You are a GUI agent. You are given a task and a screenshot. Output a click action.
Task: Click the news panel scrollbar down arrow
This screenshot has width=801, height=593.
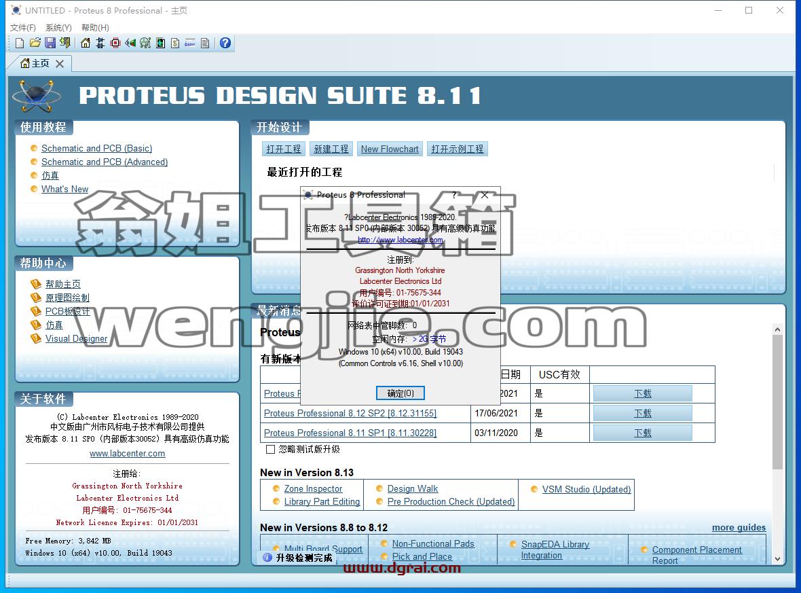pos(777,559)
